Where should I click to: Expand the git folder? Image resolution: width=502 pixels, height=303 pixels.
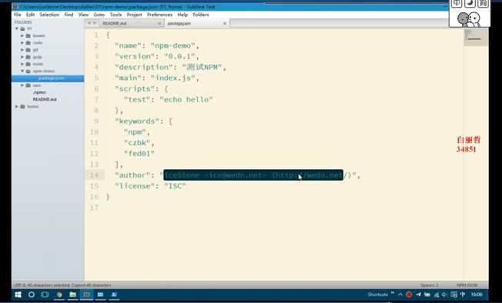click(22, 50)
